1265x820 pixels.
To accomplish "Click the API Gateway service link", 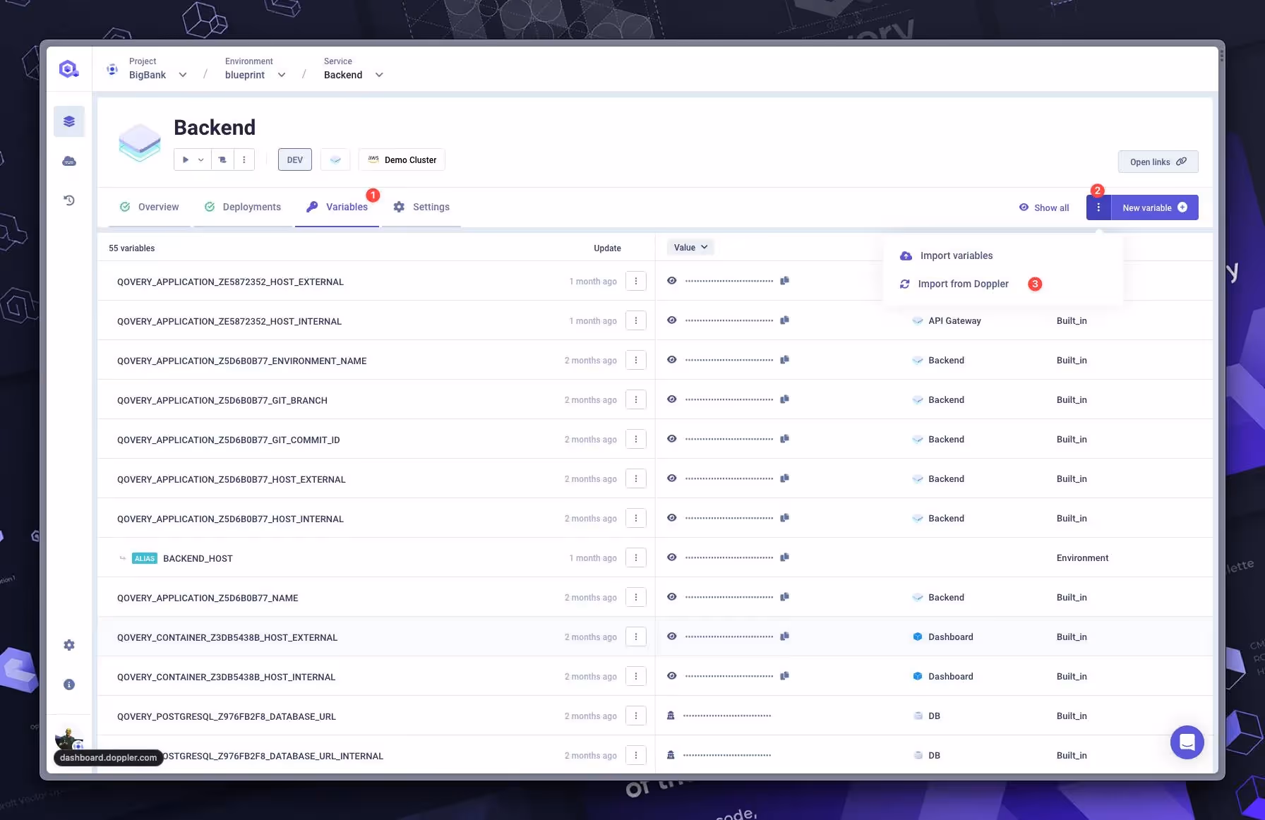I will (947, 320).
